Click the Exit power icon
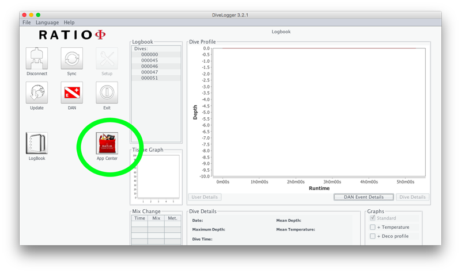Screen dimensions: 461x273 (x=107, y=93)
